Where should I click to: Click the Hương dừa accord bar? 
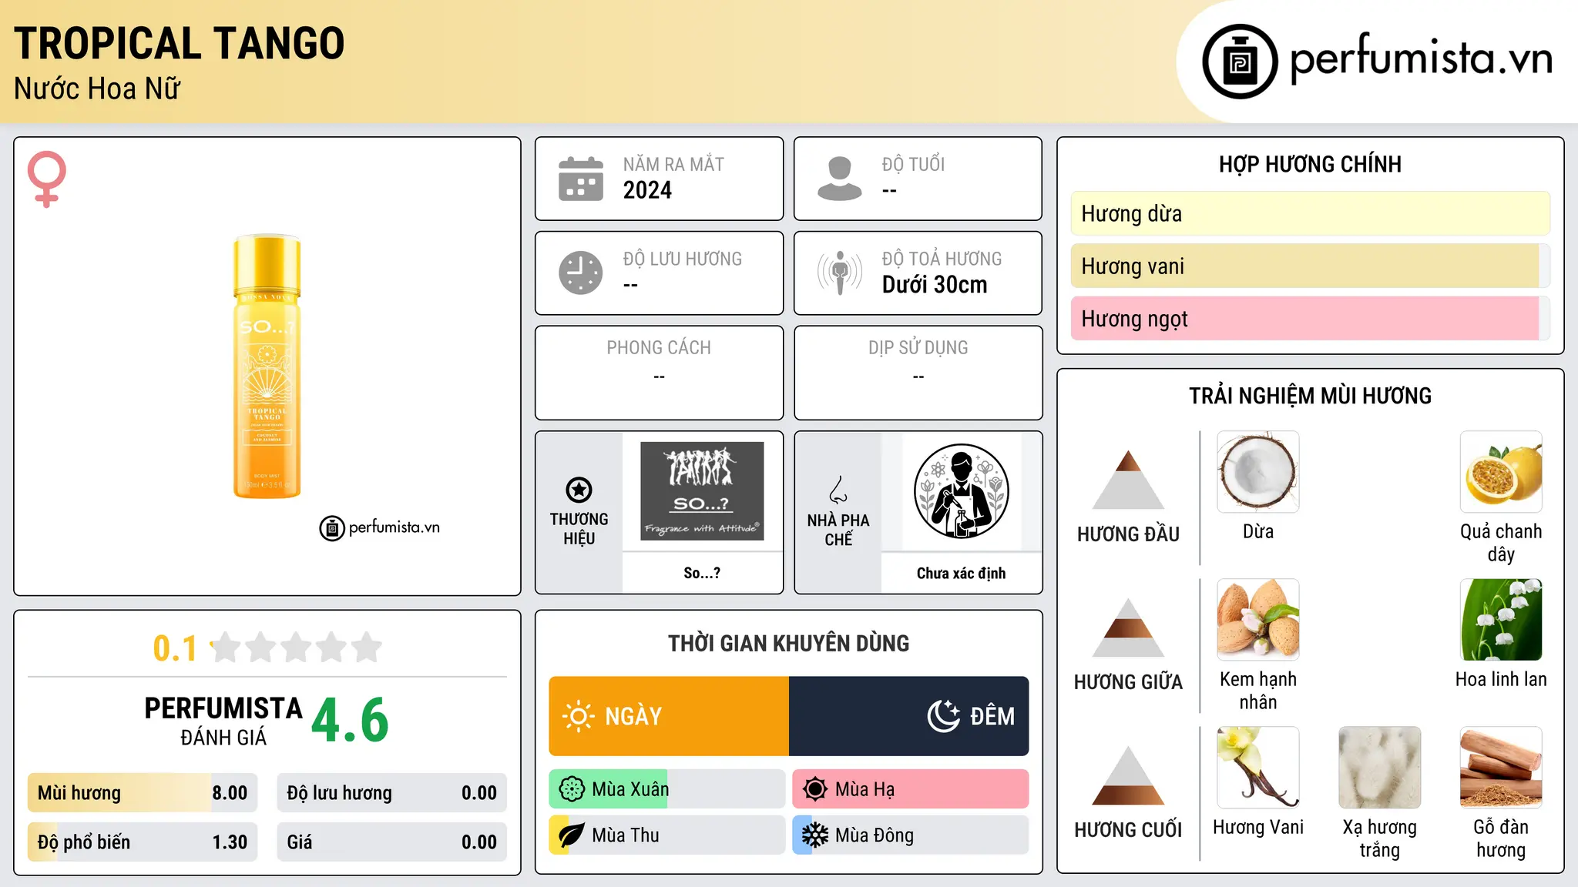click(x=1311, y=213)
